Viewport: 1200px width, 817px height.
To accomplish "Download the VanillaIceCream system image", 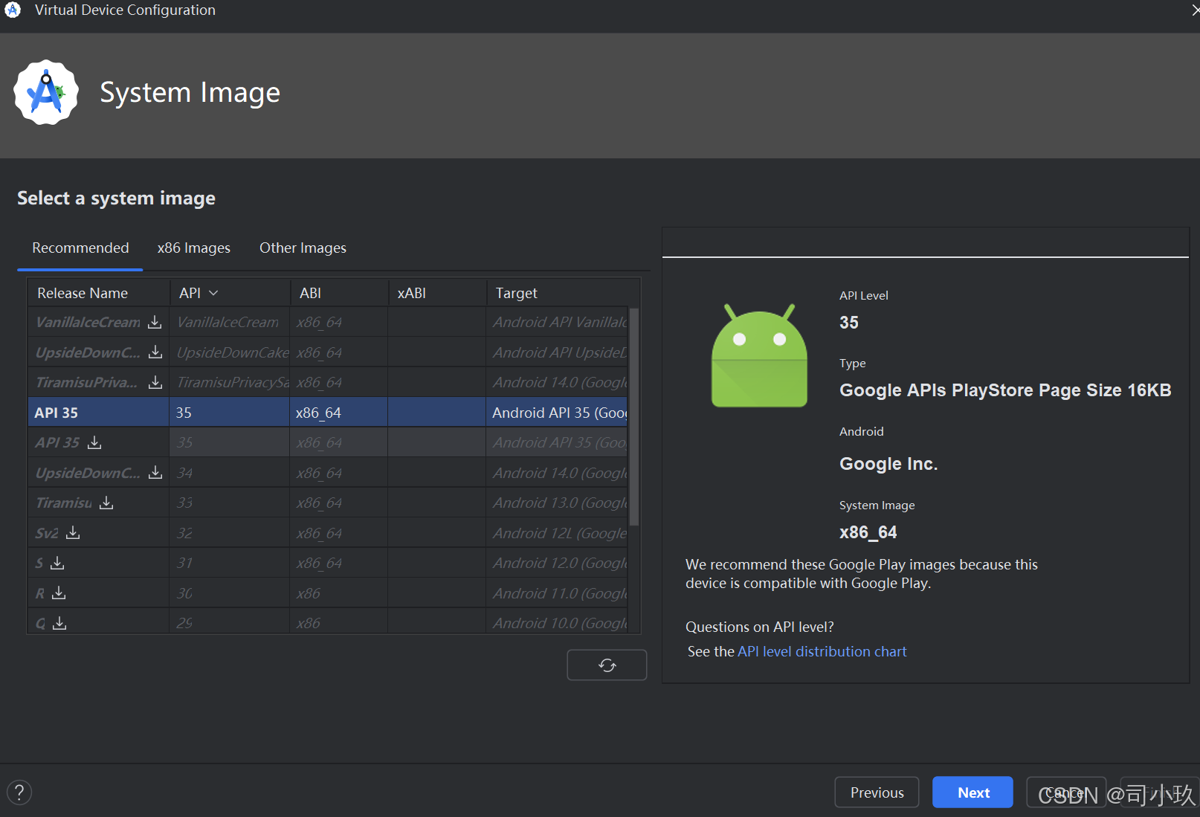I will [154, 322].
